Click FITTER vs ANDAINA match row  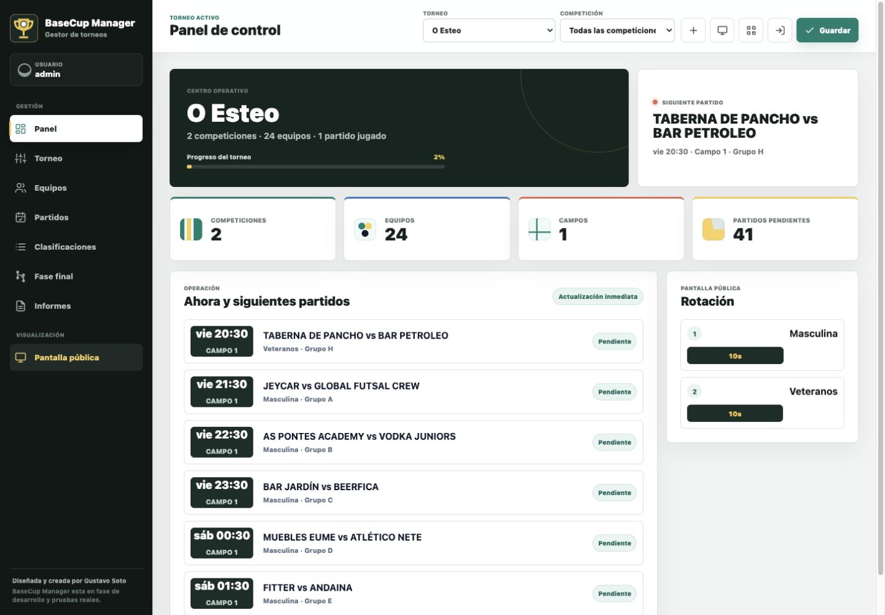[414, 593]
